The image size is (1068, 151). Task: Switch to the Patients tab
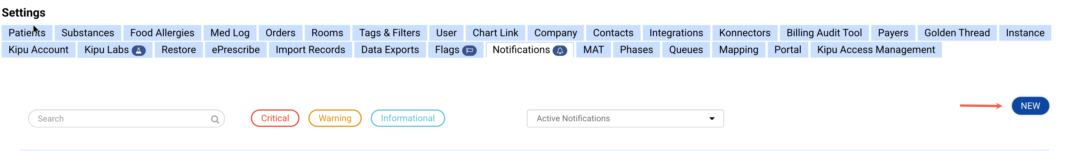point(27,33)
